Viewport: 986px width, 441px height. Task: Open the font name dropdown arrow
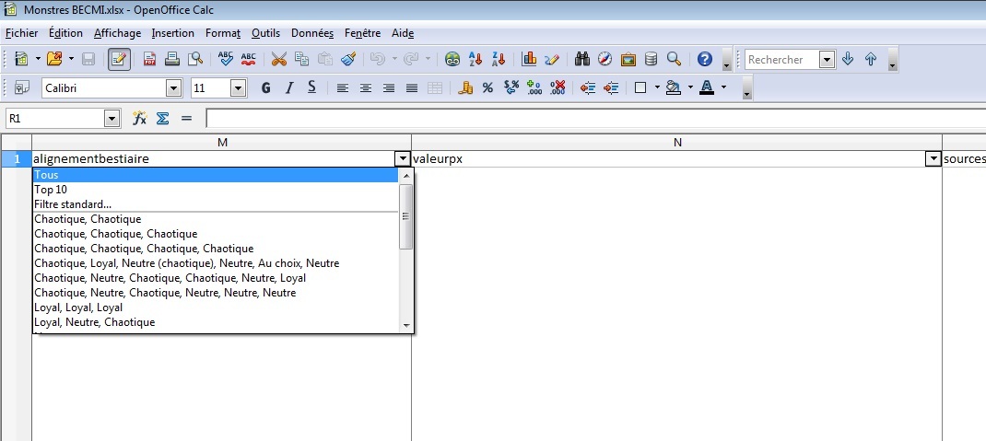pyautogui.click(x=174, y=88)
